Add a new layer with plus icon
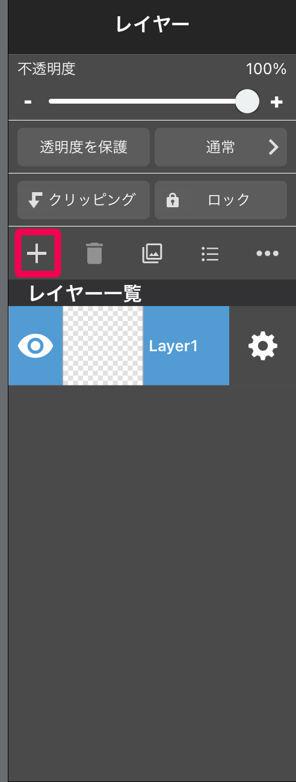The height and width of the screenshot is (782, 296). point(37,253)
